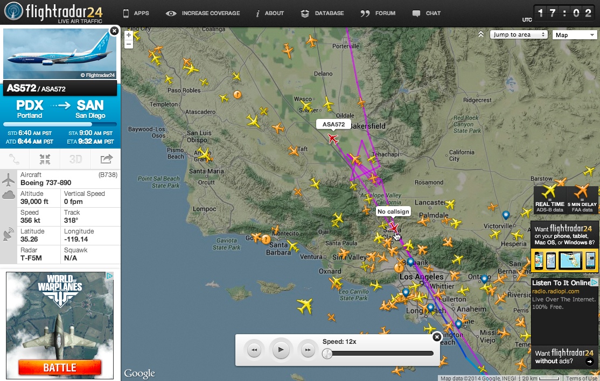Click the ASA572 callsign label

pyautogui.click(x=333, y=124)
